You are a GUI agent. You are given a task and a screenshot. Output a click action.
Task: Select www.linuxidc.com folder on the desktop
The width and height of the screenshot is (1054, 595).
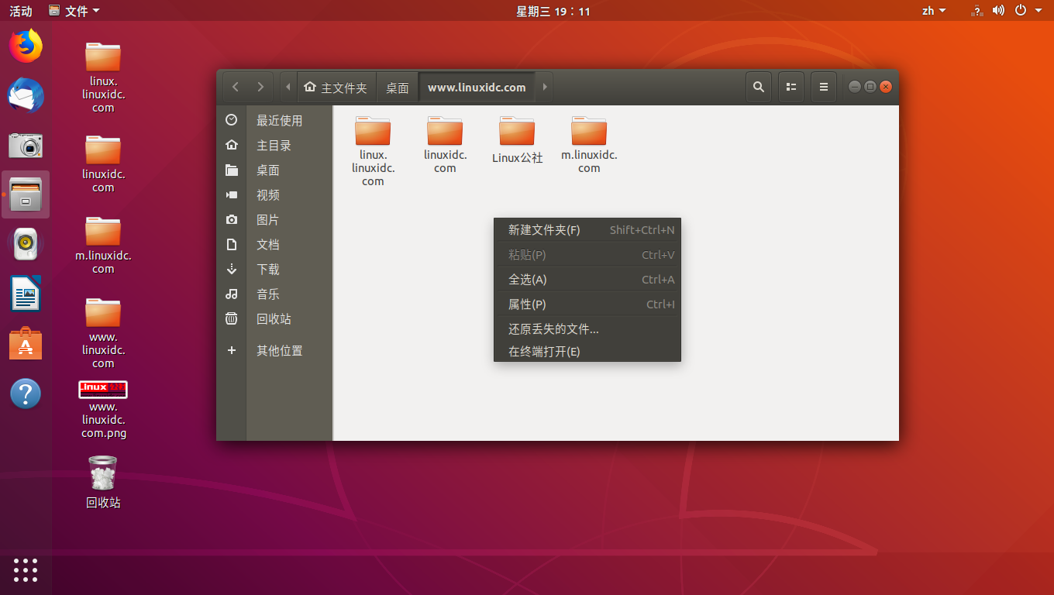pyautogui.click(x=103, y=333)
